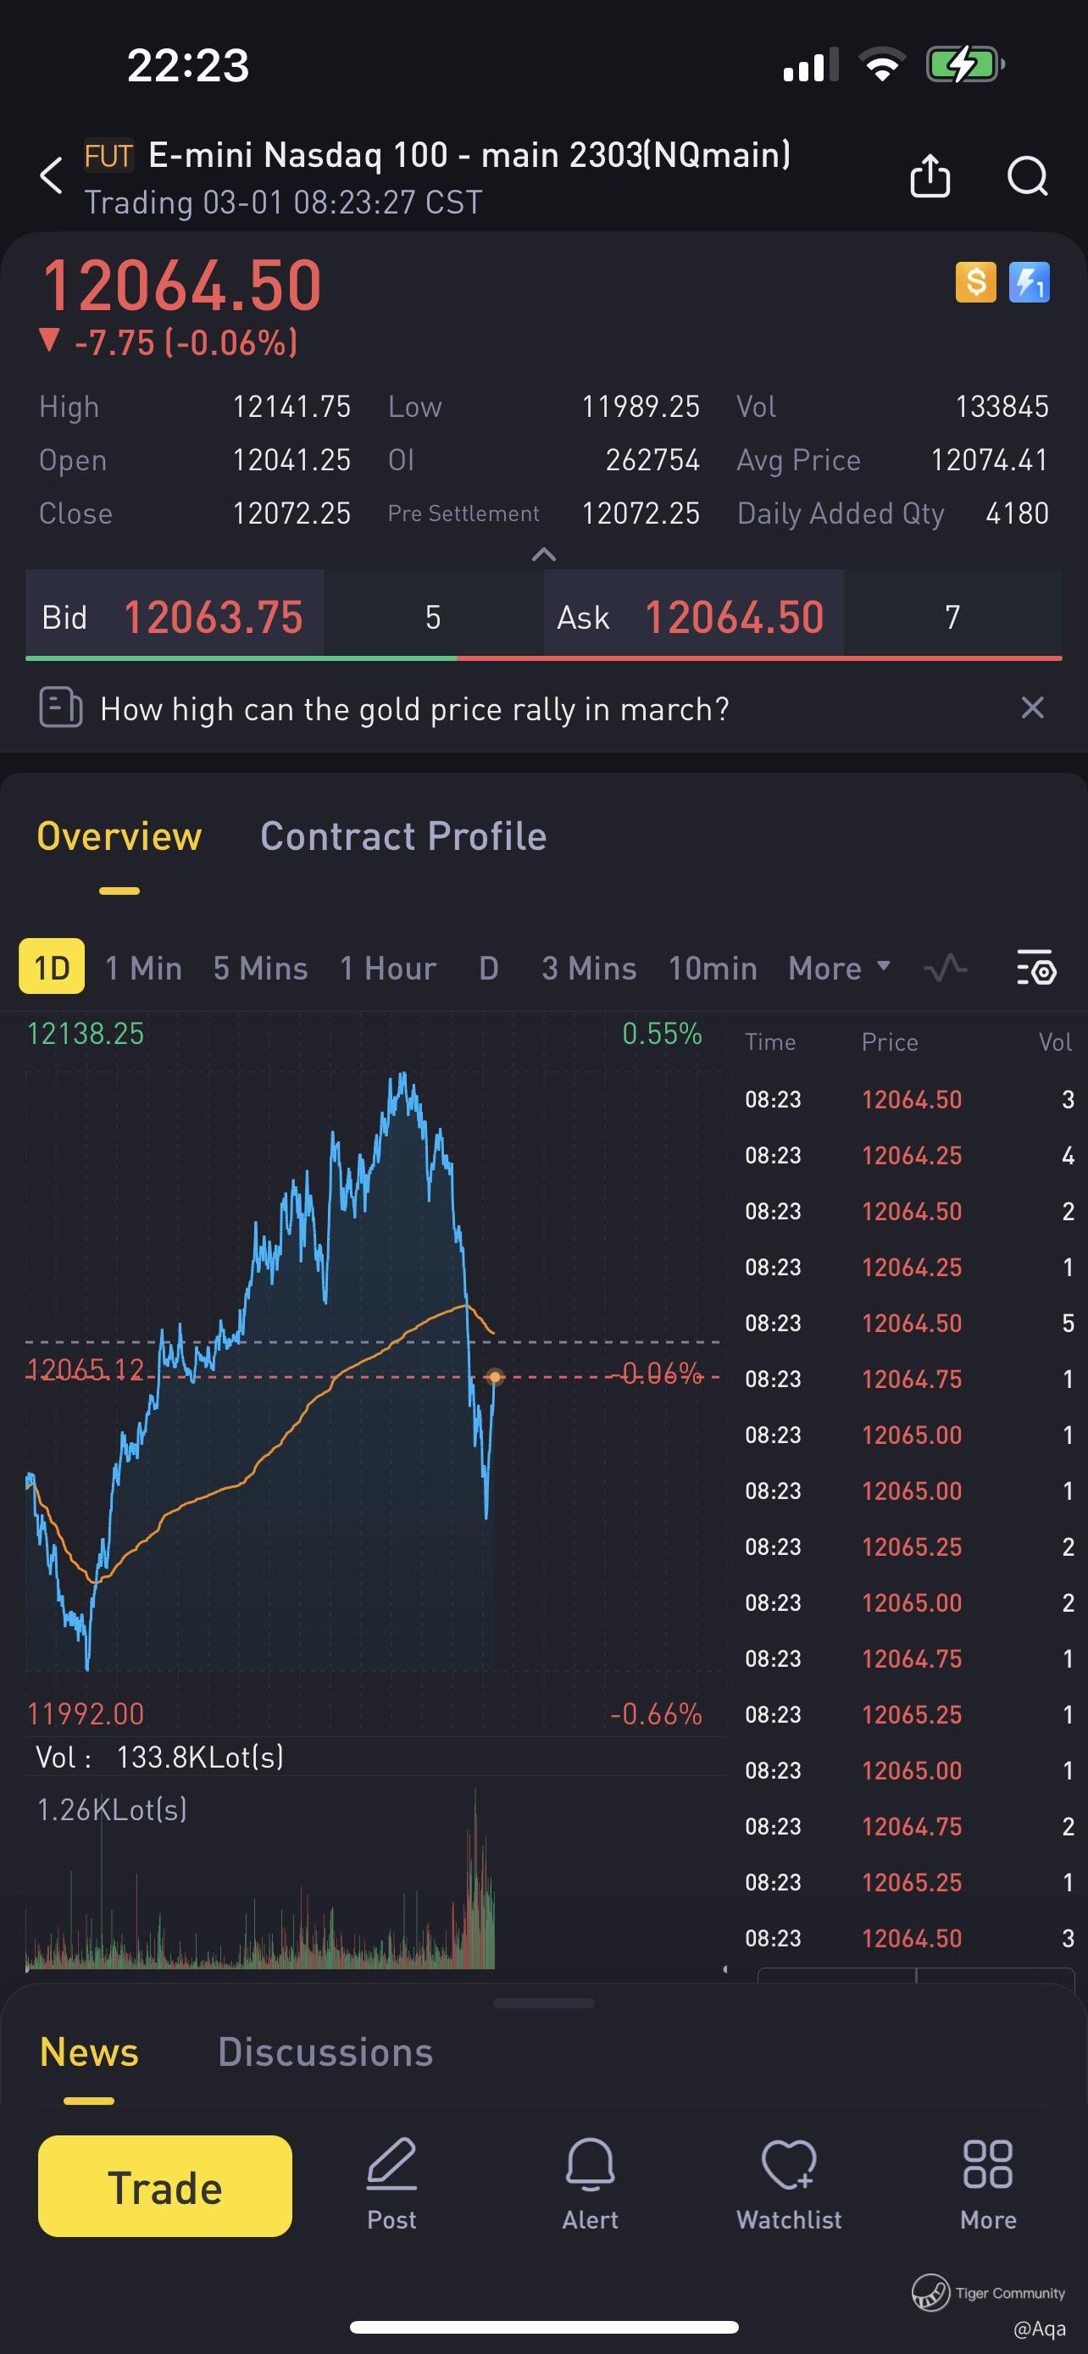Dismiss the gold price rally banner

(x=1032, y=708)
